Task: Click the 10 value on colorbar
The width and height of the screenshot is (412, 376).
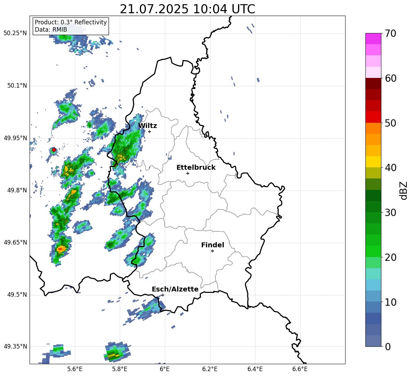Action: click(390, 302)
